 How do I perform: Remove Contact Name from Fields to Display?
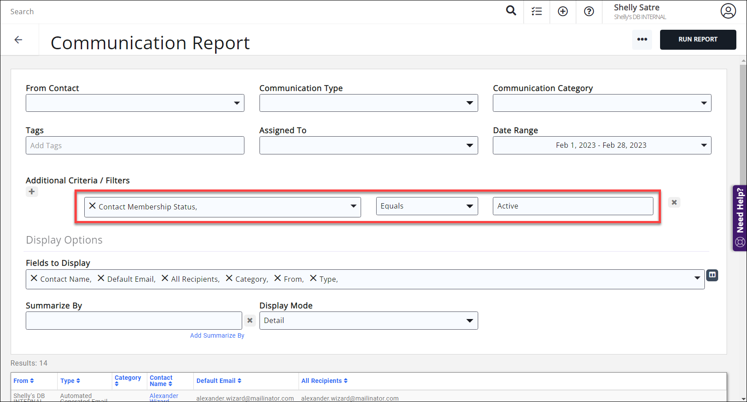[34, 278]
